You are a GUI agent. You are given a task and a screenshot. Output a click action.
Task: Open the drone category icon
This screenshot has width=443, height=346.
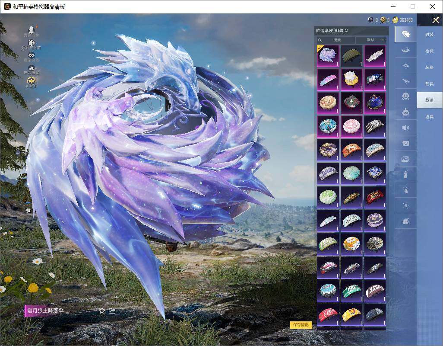click(405, 66)
